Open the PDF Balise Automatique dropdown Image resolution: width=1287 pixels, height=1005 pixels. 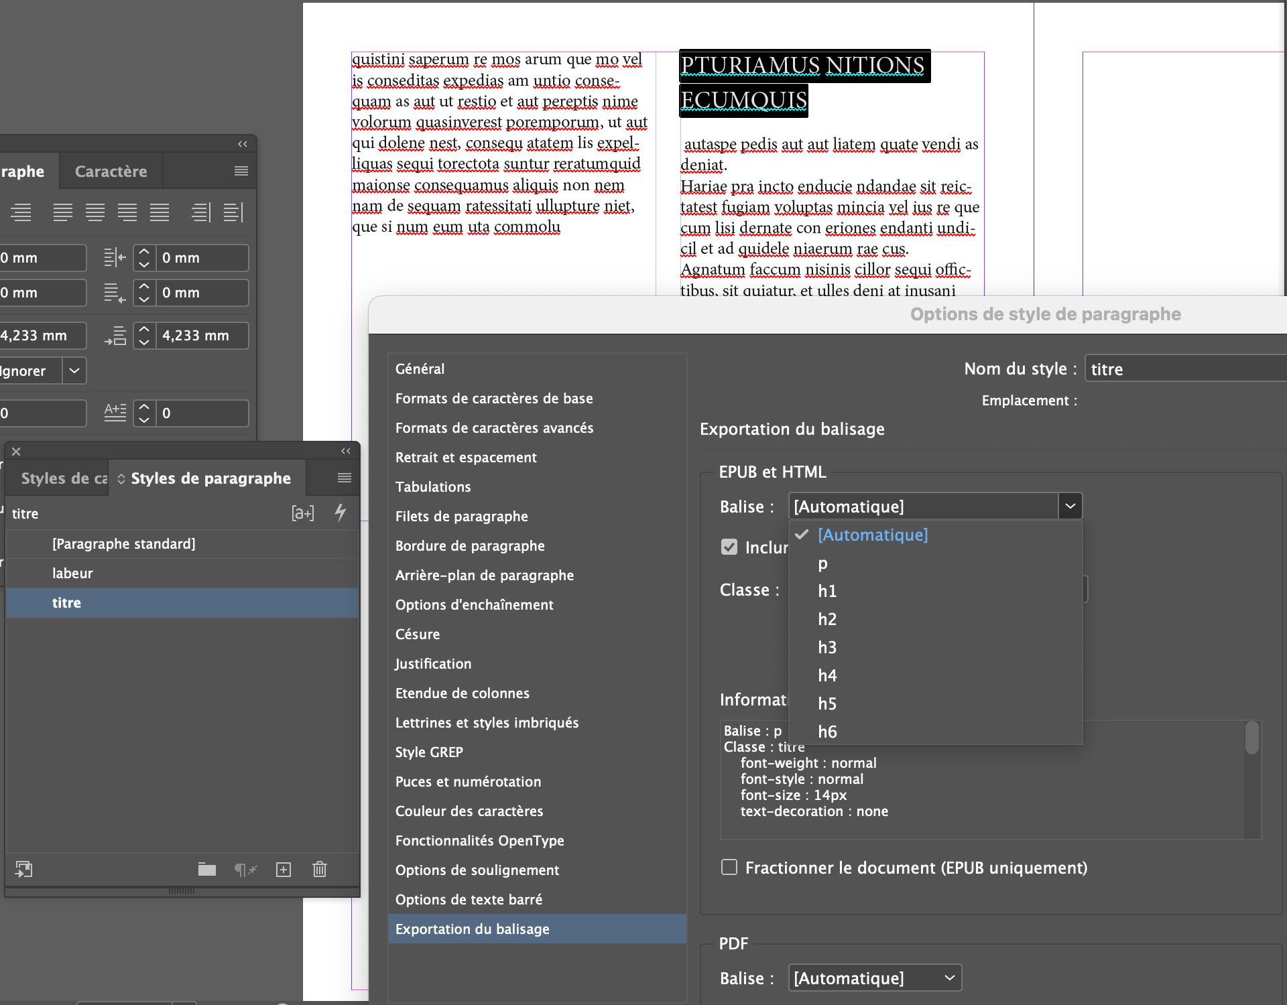(875, 978)
